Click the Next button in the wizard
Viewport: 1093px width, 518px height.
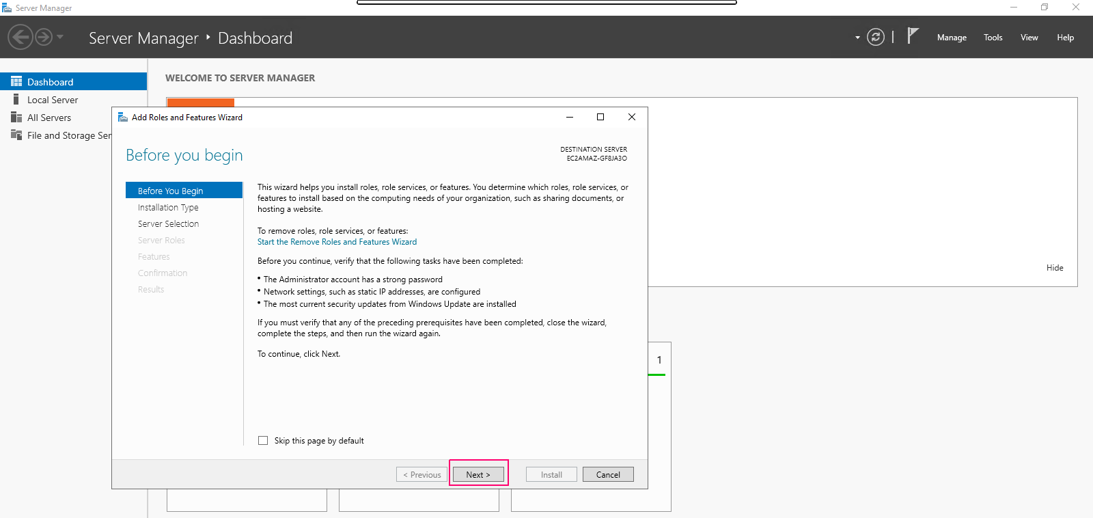click(x=478, y=474)
